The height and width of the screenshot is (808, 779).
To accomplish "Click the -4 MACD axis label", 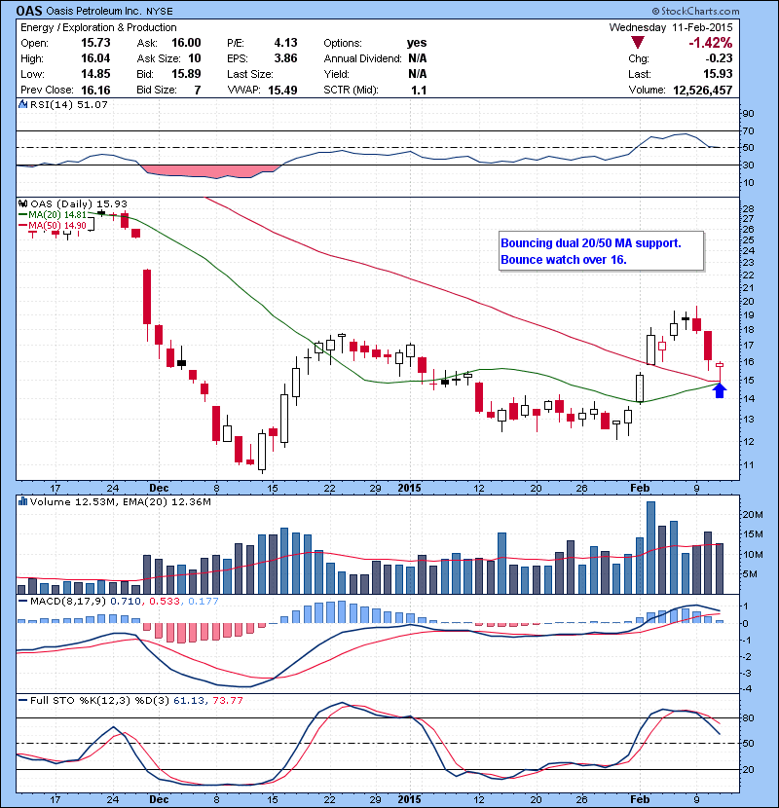I will 747,689.
